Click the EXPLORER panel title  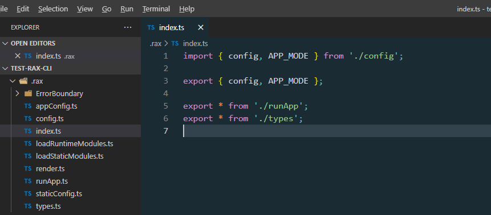(x=25, y=27)
